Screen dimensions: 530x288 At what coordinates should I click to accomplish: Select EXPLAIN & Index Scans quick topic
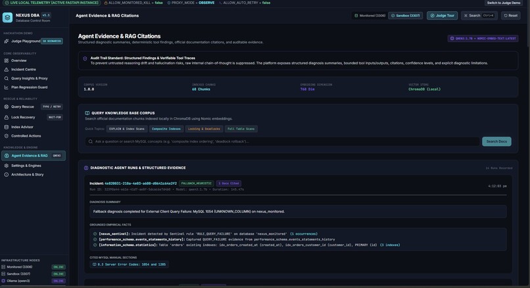click(x=127, y=129)
